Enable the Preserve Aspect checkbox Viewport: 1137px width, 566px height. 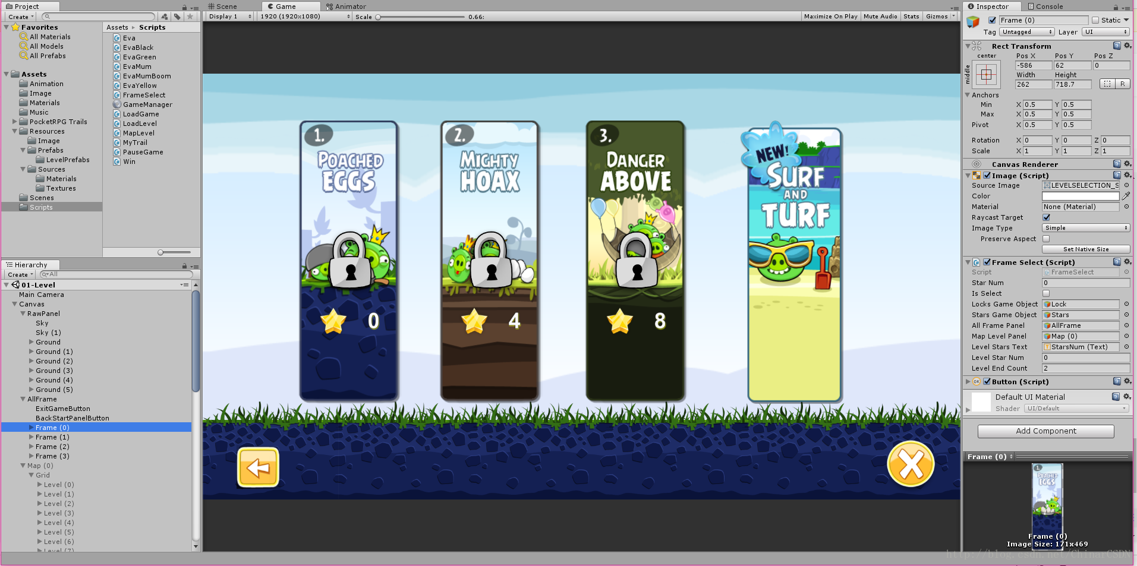(x=1046, y=239)
